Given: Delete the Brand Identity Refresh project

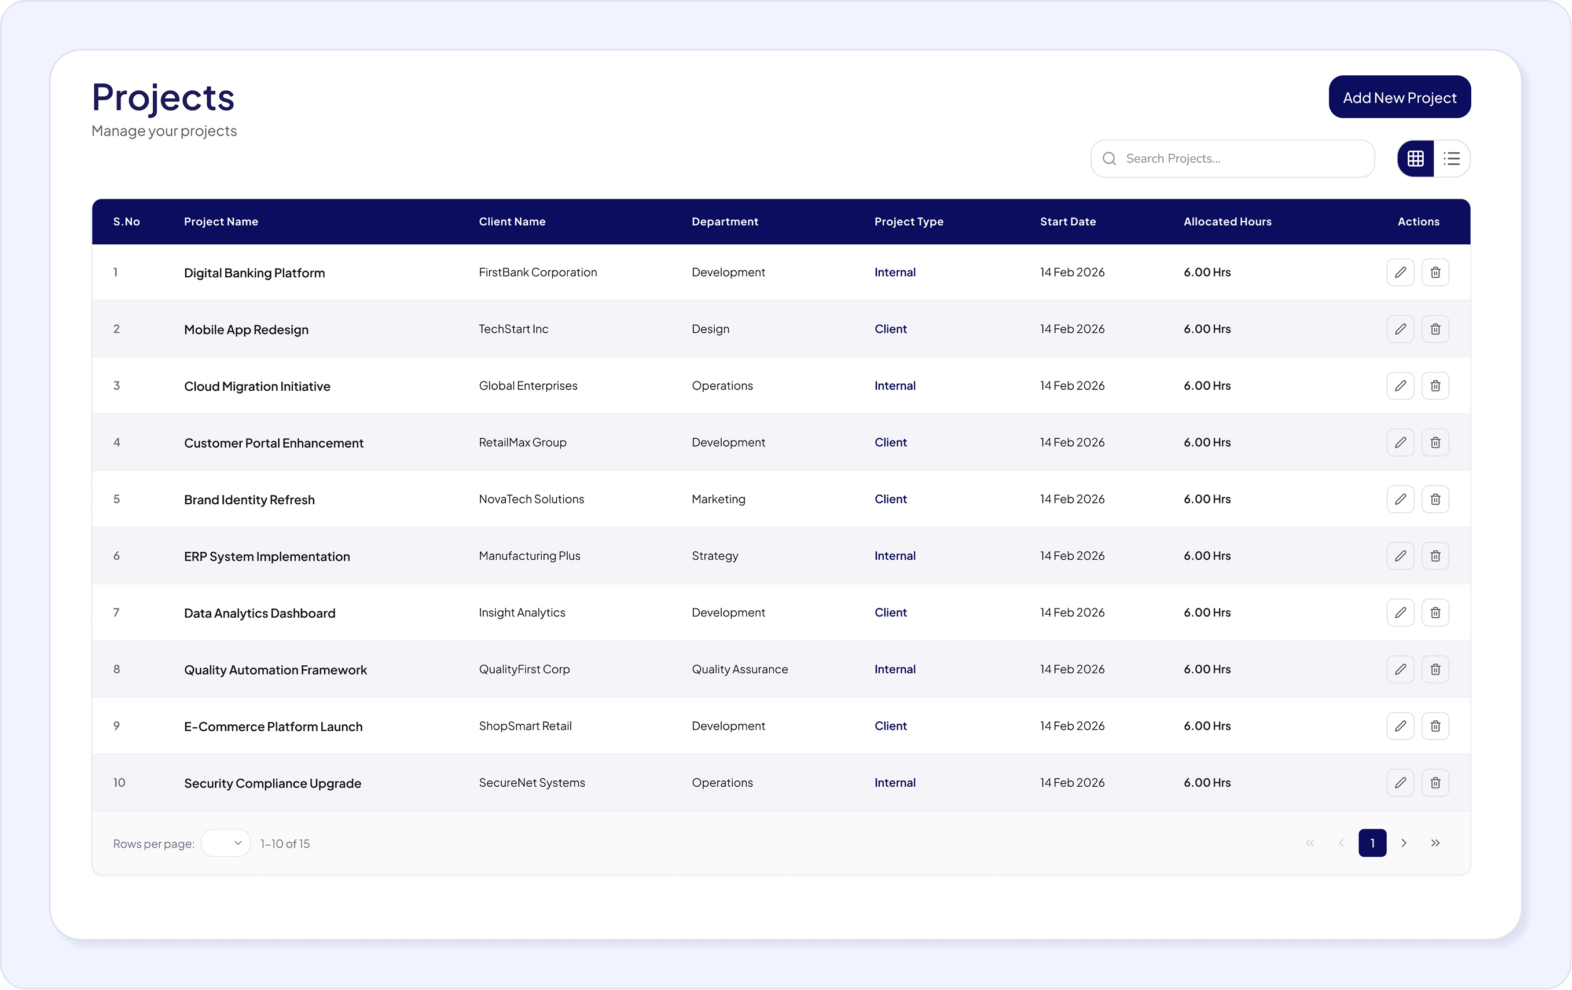Looking at the screenshot, I should [x=1435, y=500].
